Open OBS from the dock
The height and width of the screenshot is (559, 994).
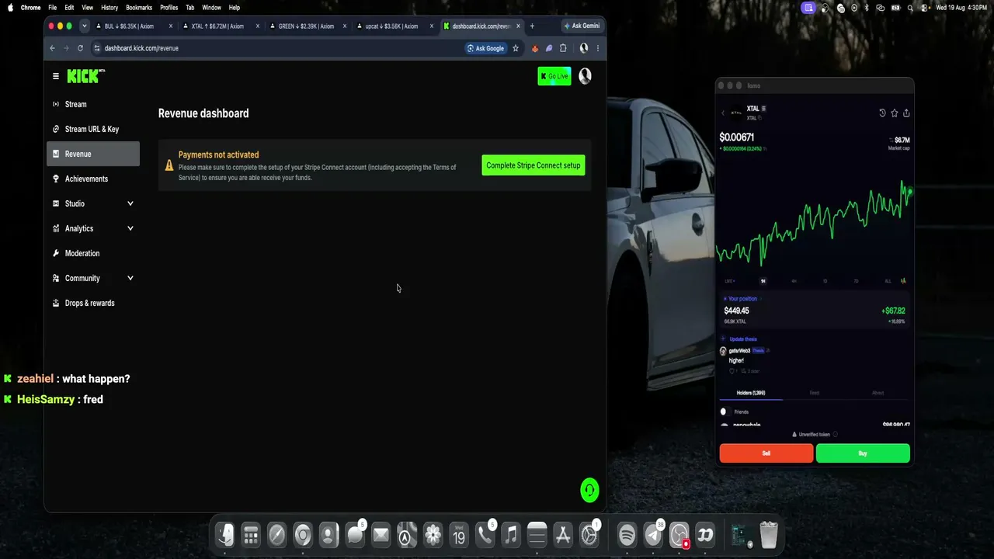tap(679, 534)
